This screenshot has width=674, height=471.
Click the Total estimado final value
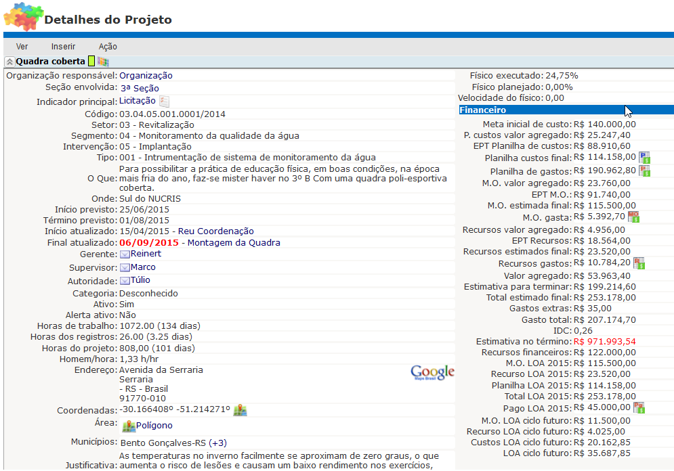(605, 298)
